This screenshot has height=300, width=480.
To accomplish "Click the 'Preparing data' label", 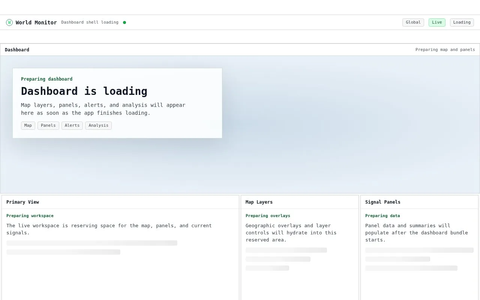I will (382, 216).
